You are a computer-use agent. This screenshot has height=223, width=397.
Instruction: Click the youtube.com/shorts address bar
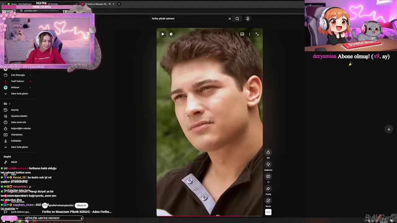[42, 11]
